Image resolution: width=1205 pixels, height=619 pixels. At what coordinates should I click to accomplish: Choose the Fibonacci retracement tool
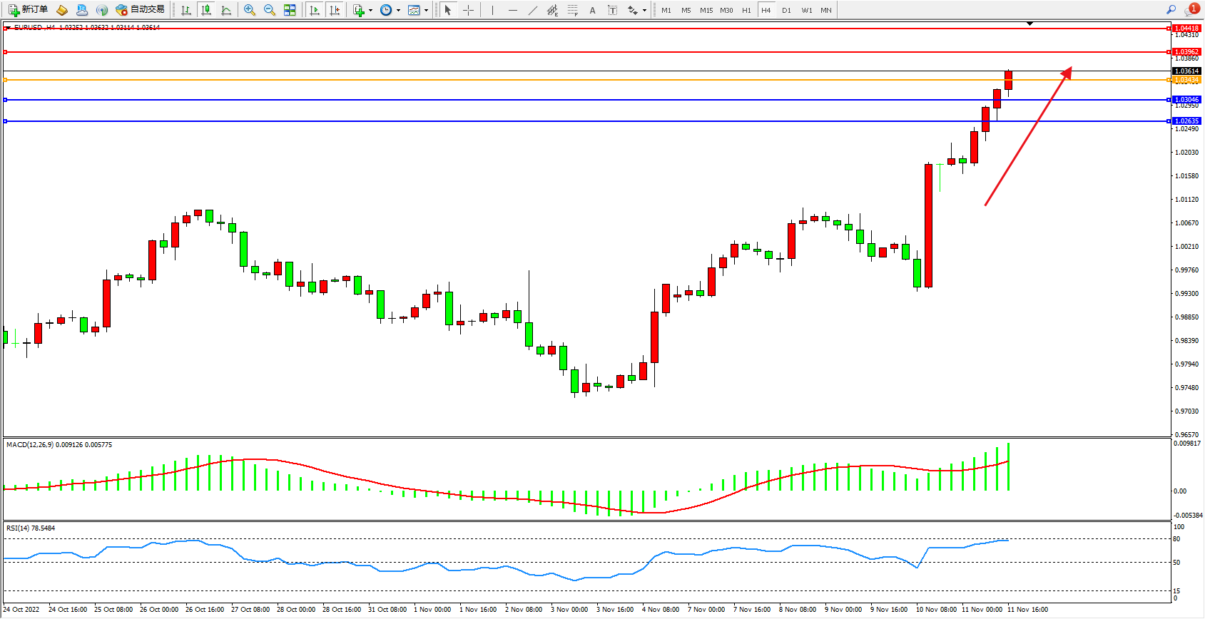[573, 10]
